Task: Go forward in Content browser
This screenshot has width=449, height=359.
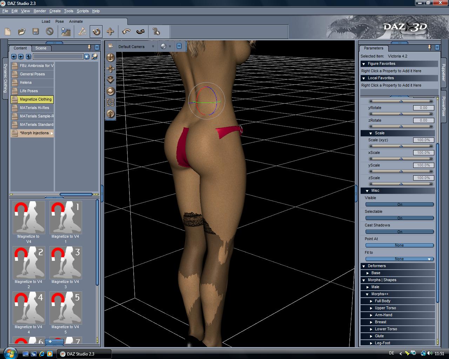Action: click(21, 56)
